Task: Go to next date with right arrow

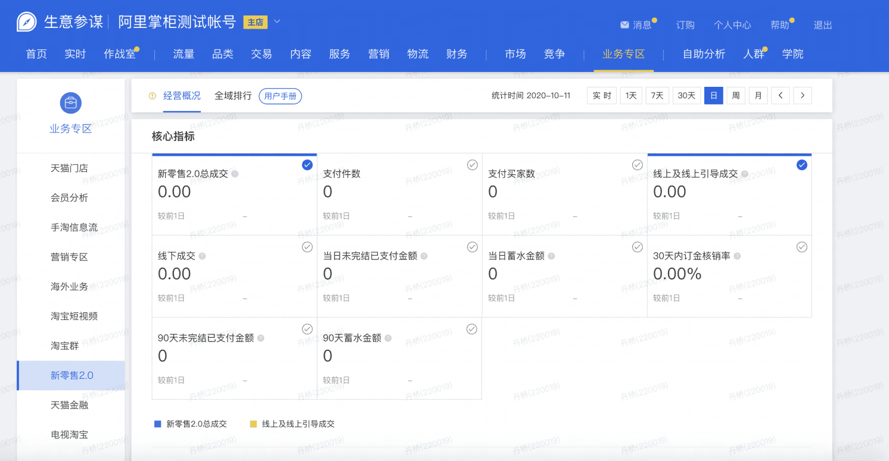Action: click(x=803, y=95)
